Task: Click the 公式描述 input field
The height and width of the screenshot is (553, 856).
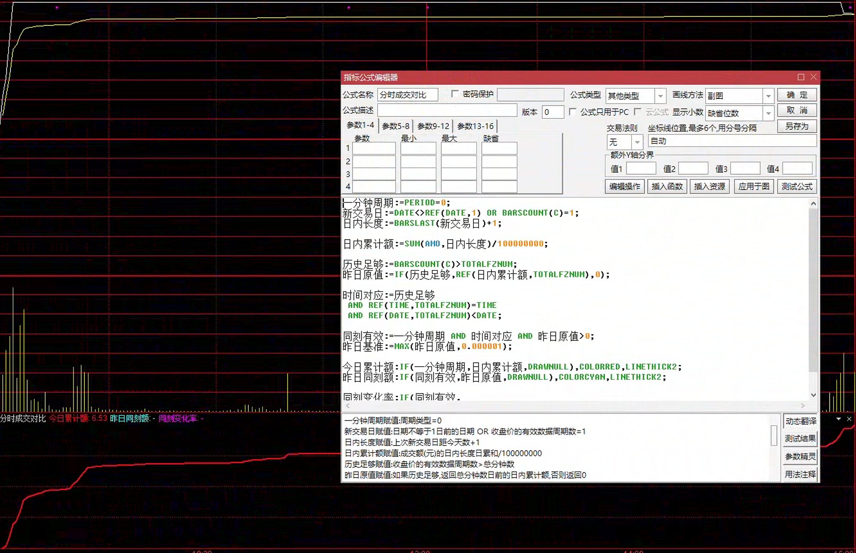Action: tap(447, 110)
